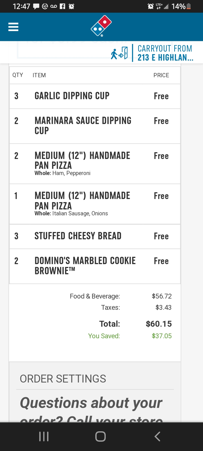Tap the Facebook notification icon
Viewport: 203px width, 451px height.
[x=62, y=6]
